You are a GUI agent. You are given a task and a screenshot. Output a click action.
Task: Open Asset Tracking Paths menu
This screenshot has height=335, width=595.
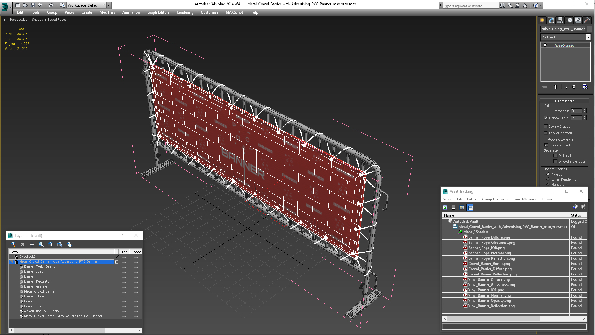point(471,199)
